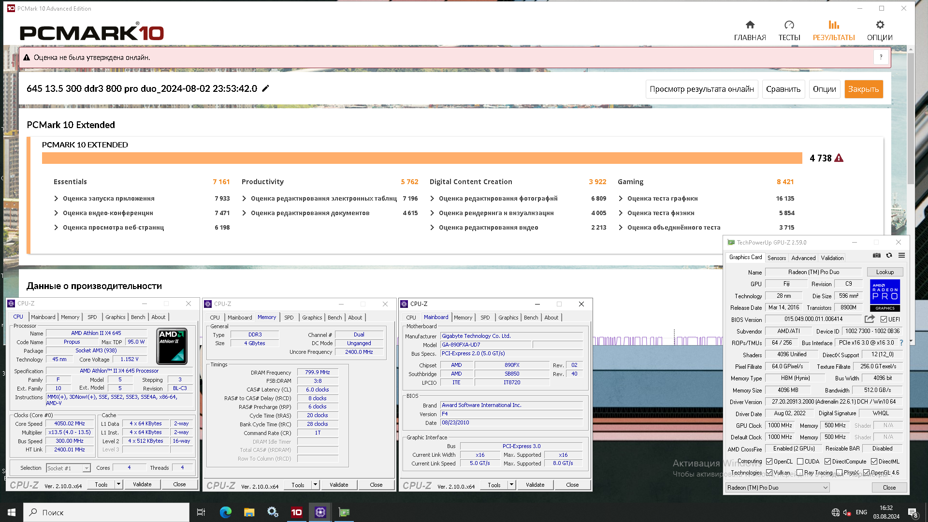This screenshot has width=928, height=522.
Task: Toggle the UEFI checkbox in GPU-Z
Action: tap(884, 319)
